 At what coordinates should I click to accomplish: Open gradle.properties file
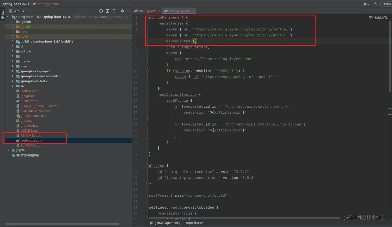(x=33, y=116)
